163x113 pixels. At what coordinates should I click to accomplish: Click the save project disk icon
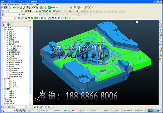coord(6,8)
